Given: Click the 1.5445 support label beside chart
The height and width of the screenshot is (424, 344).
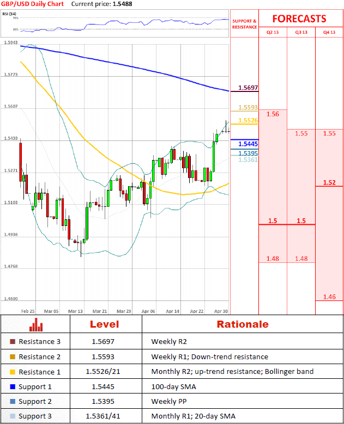Looking at the screenshot, I should pyautogui.click(x=248, y=144).
